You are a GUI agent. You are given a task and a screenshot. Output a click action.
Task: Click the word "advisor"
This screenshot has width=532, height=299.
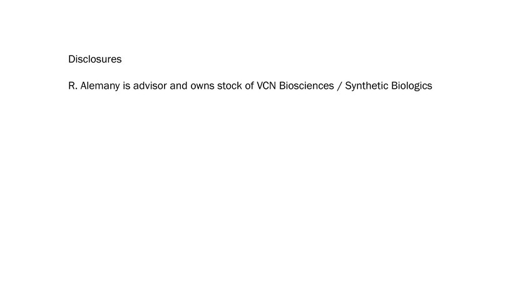point(150,86)
